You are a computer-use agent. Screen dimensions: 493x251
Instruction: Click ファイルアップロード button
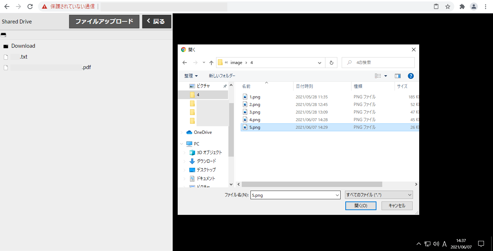point(104,21)
